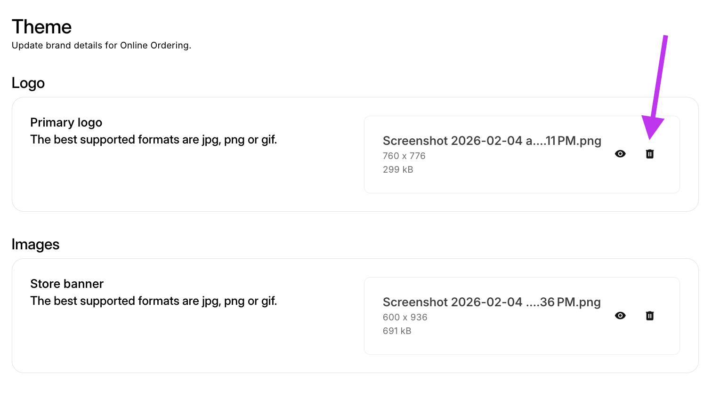Click the Theme page heading
This screenshot has height=398, width=712.
42,27
